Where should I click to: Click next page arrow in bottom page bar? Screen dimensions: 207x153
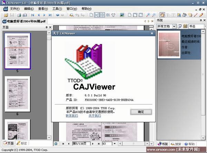[93, 144]
